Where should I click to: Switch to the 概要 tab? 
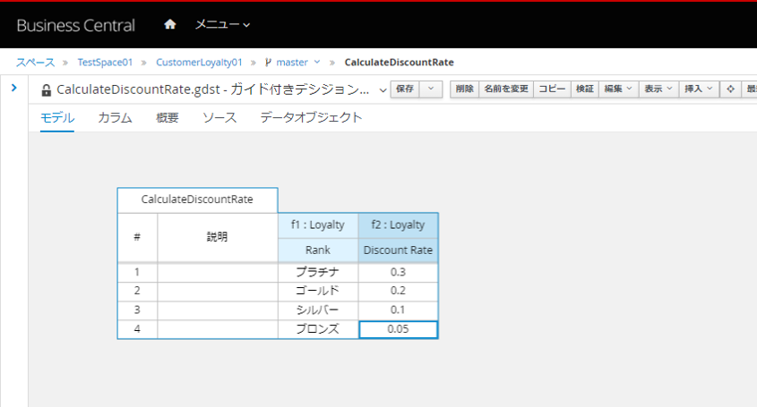point(167,118)
